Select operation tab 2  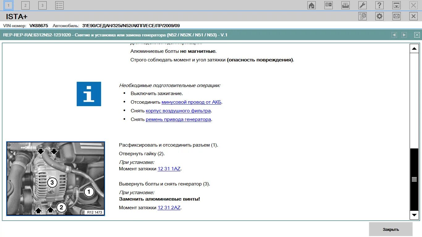tap(25, 5)
